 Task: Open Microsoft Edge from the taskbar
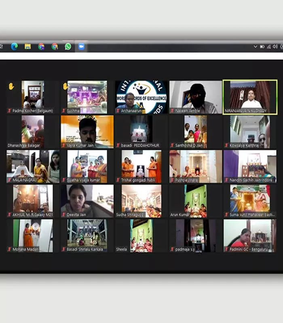click(14, 46)
